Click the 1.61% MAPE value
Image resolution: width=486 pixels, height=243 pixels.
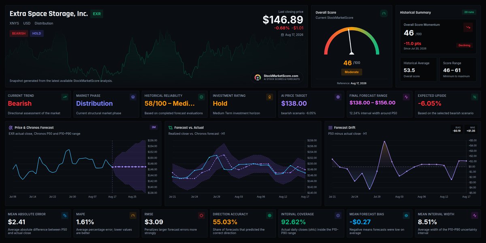coord(85,222)
